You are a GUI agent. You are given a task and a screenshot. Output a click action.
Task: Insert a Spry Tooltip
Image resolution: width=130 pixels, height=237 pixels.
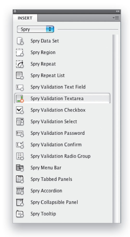point(43,214)
